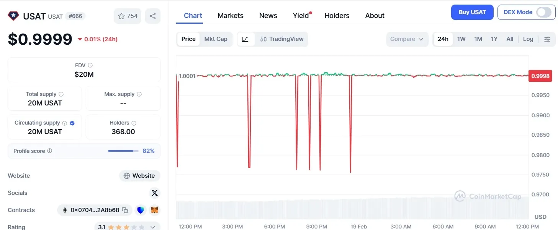Screen dimensions: 558x230
Task: Switch chart view to Mkt Cap
Action: 216,39
